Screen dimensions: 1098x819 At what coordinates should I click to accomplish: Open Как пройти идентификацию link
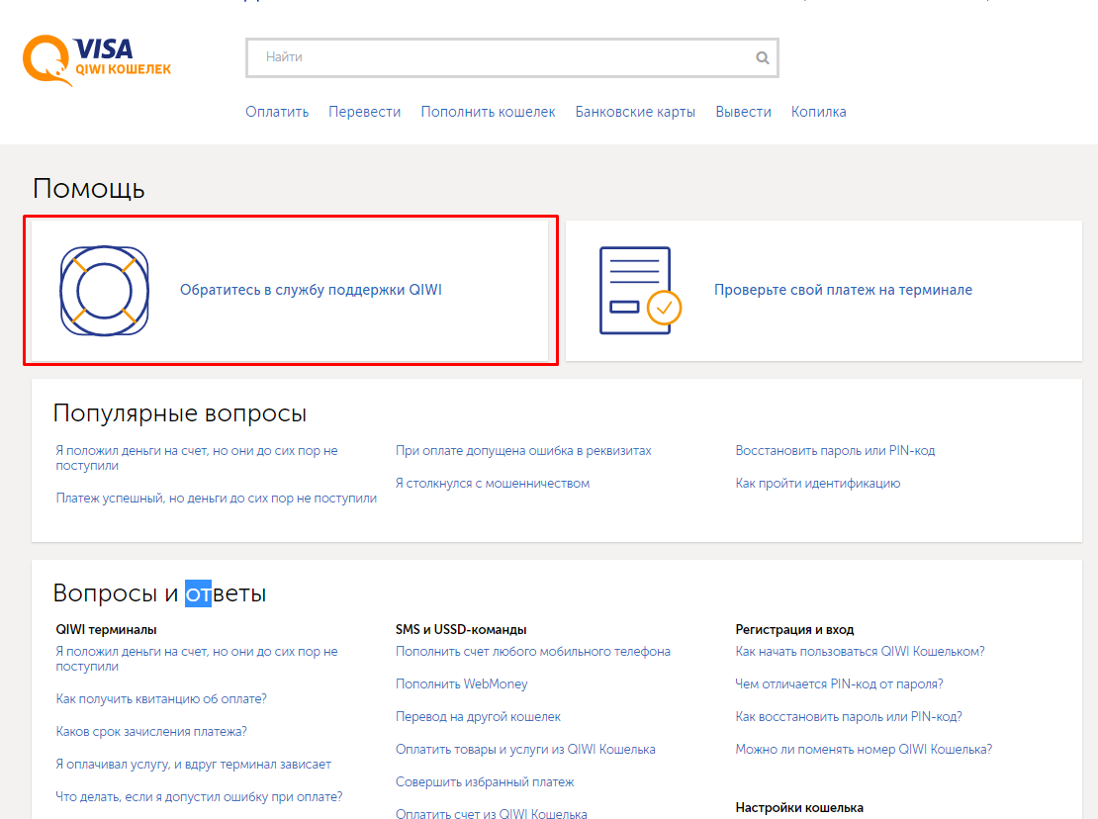[x=818, y=483]
